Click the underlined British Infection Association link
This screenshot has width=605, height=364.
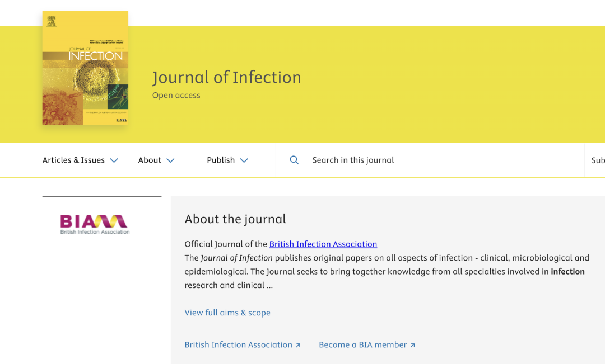click(323, 244)
